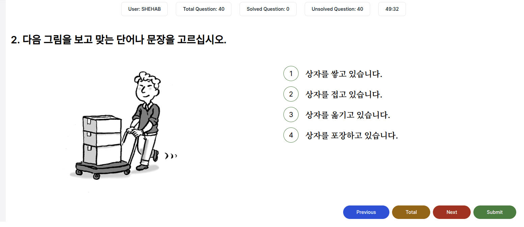Pick answer circle number 4
The width and height of the screenshot is (524, 227).
click(291, 135)
